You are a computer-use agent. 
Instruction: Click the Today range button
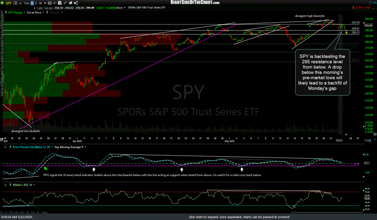point(44,212)
